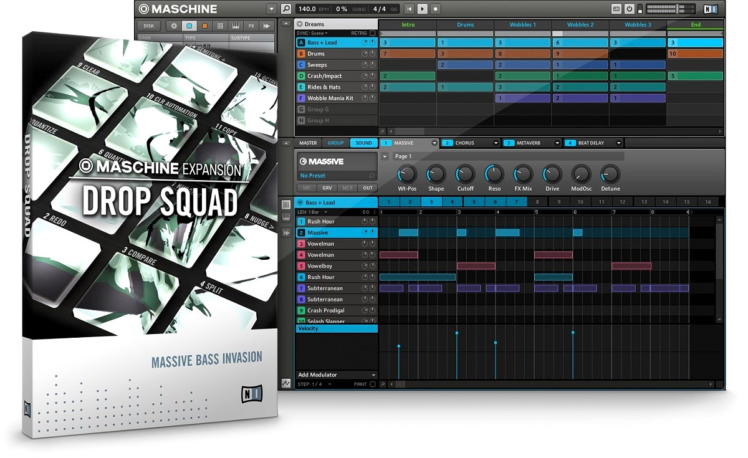Switch browser to DISK mode

(x=149, y=26)
